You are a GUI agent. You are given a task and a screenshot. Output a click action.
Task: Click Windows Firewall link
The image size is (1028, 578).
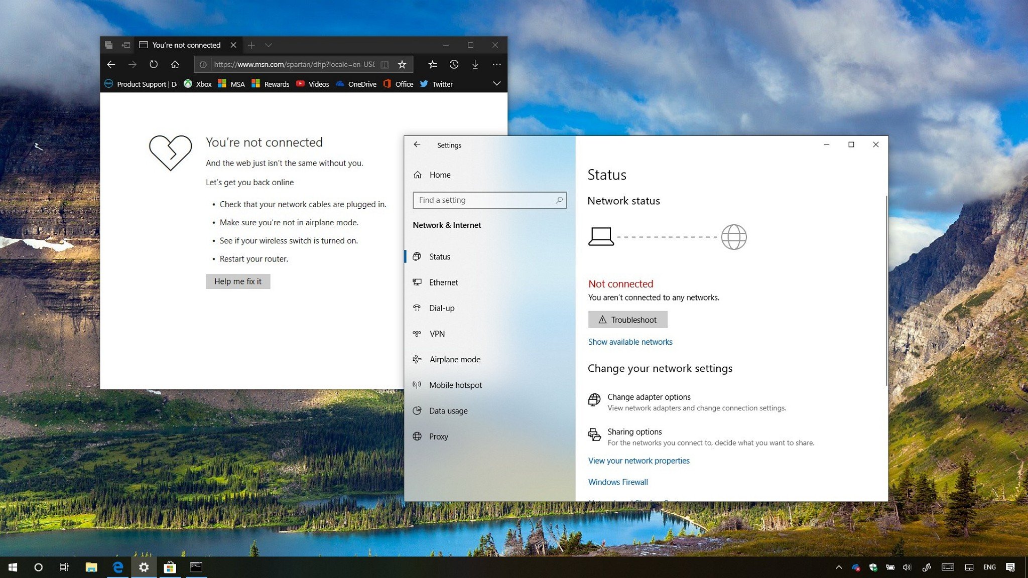click(x=618, y=482)
